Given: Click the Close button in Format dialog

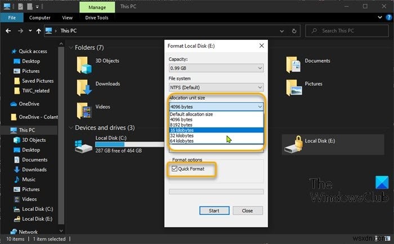Looking at the screenshot, I should click(248, 211).
